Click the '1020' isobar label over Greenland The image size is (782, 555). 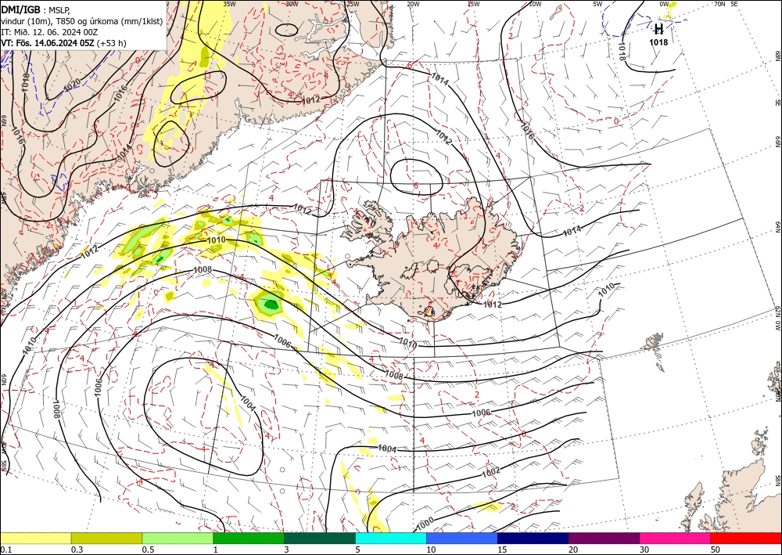click(72, 85)
